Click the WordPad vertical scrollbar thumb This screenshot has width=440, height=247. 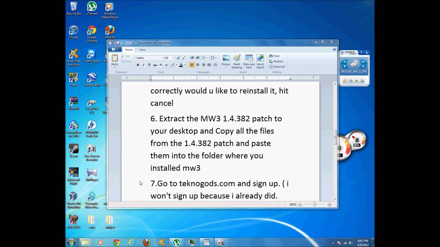click(335, 137)
